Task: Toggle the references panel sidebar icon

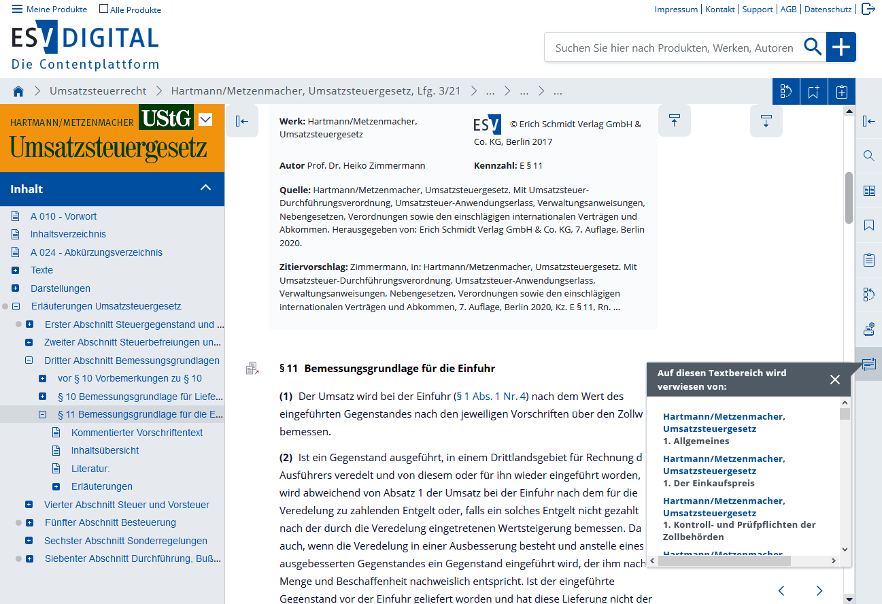Action: click(x=868, y=364)
